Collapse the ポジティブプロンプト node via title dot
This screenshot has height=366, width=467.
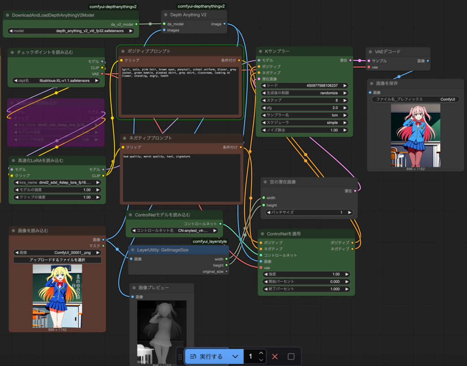[x=123, y=51]
